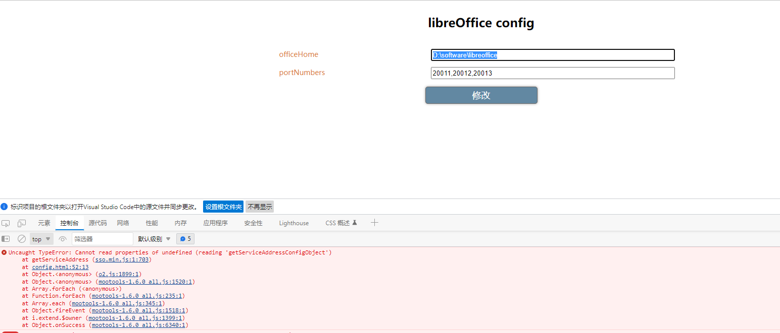This screenshot has width=780, height=333.
Task: Click the Uncaught TypeError message text
Action: coord(170,252)
